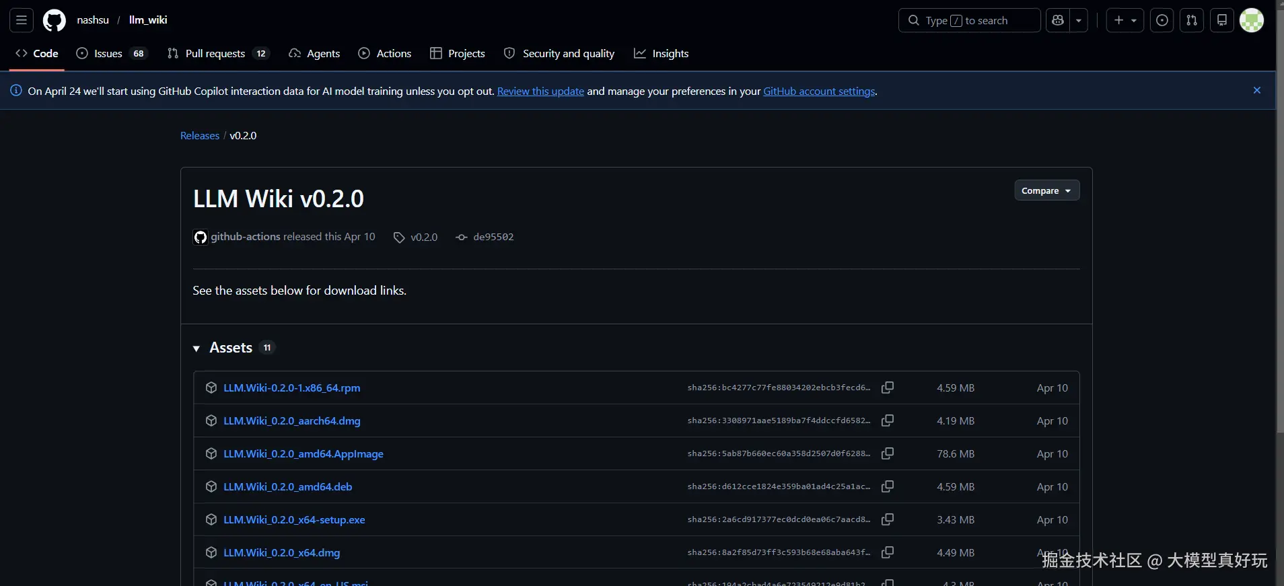Copy SHA256 of the amd64.deb asset

(x=888, y=486)
